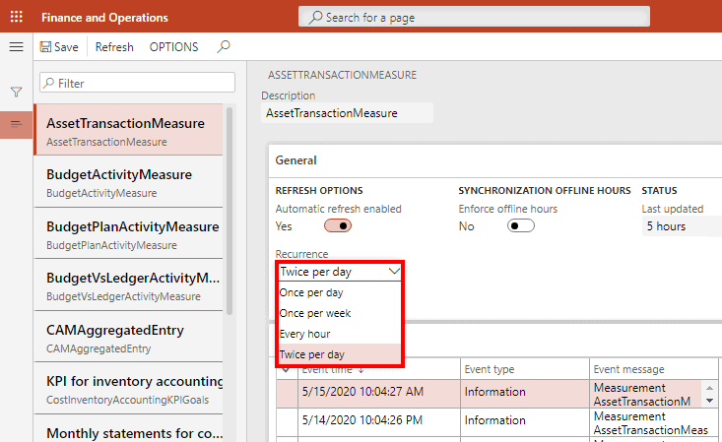Toggle the list view sidebar icon
The width and height of the screenshot is (722, 442).
(16, 124)
